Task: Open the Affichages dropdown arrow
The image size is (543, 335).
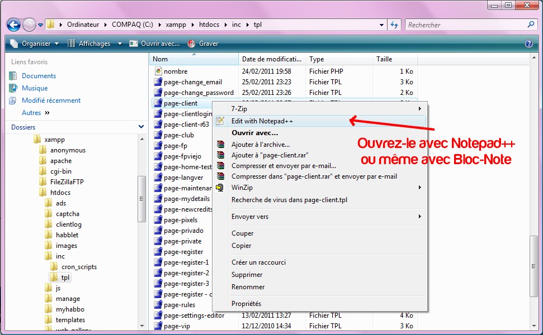Action: (x=120, y=44)
